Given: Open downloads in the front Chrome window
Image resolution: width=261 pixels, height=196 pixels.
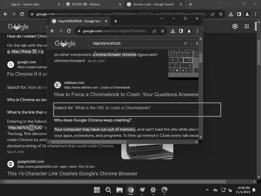Looking at the screenshot, I should point(173,31).
